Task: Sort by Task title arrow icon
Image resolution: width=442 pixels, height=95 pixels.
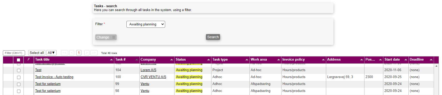Action: (111, 60)
